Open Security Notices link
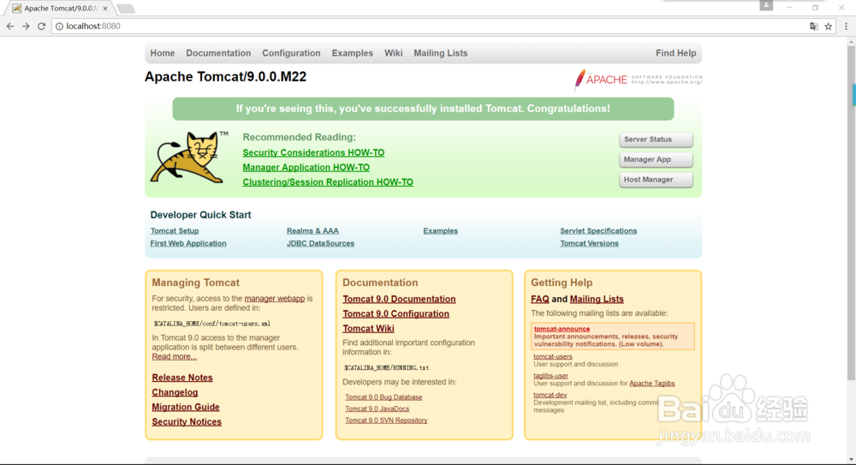Image resolution: width=856 pixels, height=465 pixels. click(187, 422)
